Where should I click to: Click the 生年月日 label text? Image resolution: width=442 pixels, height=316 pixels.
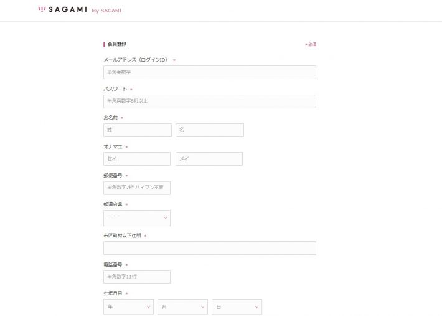113,294
